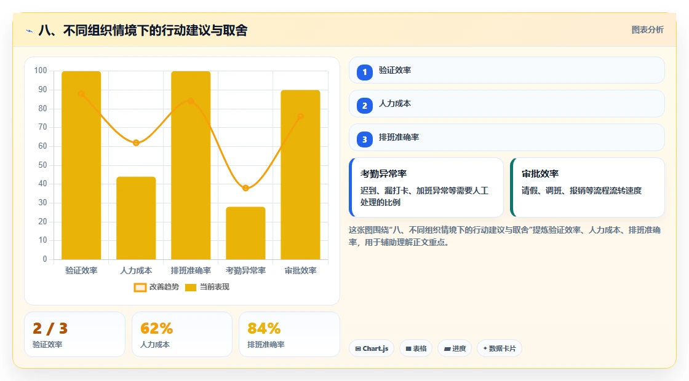Select the 验证效率 list item
Screen dimensions: 689x381
click(x=507, y=70)
